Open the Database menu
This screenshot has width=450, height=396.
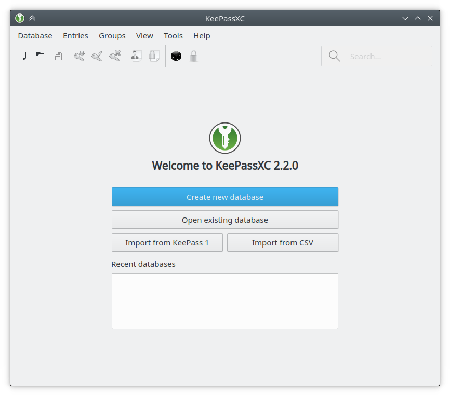point(35,36)
